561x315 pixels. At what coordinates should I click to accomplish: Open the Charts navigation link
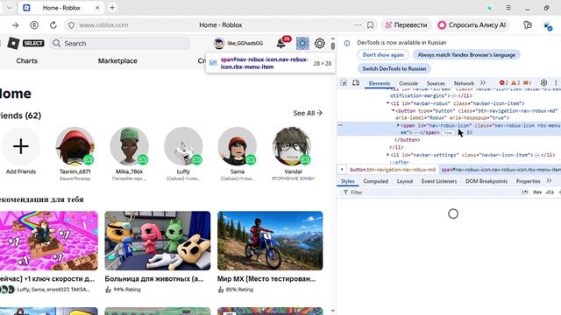[x=27, y=60]
